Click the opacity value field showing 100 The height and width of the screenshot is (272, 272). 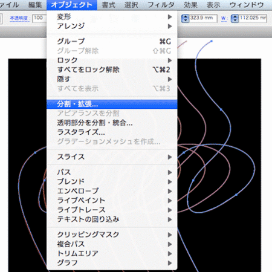(39, 18)
